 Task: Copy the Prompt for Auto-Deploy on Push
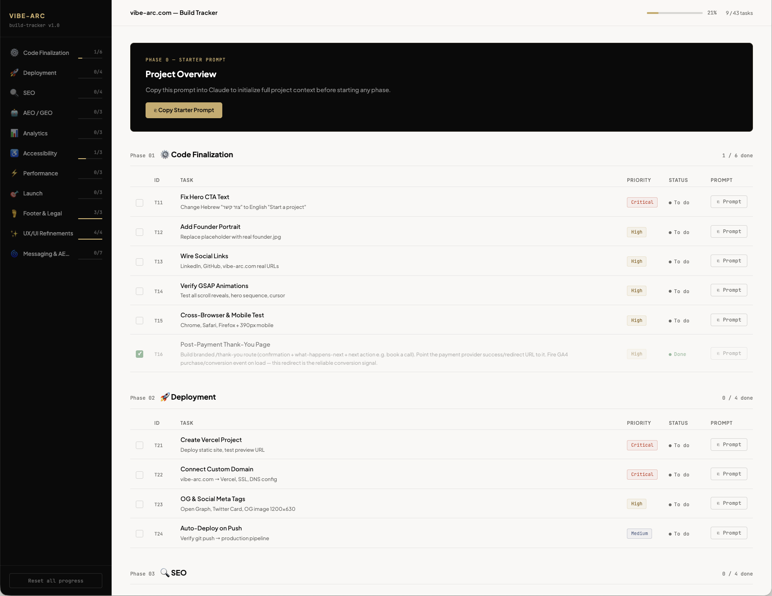pos(729,533)
